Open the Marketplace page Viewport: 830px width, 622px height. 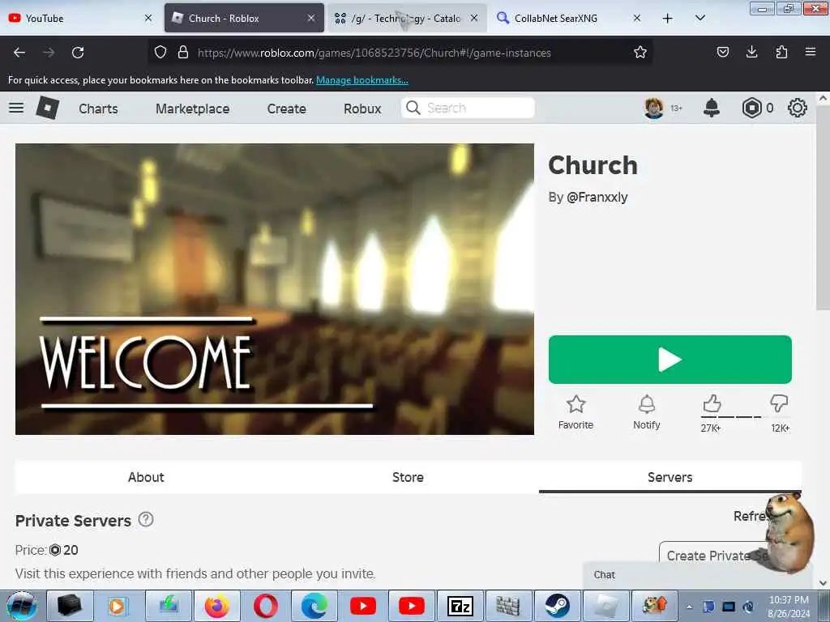(x=193, y=109)
